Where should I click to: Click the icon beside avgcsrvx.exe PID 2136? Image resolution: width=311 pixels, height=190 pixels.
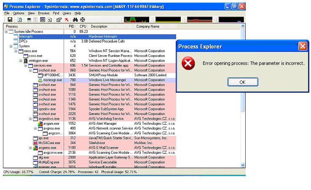pos(40,153)
